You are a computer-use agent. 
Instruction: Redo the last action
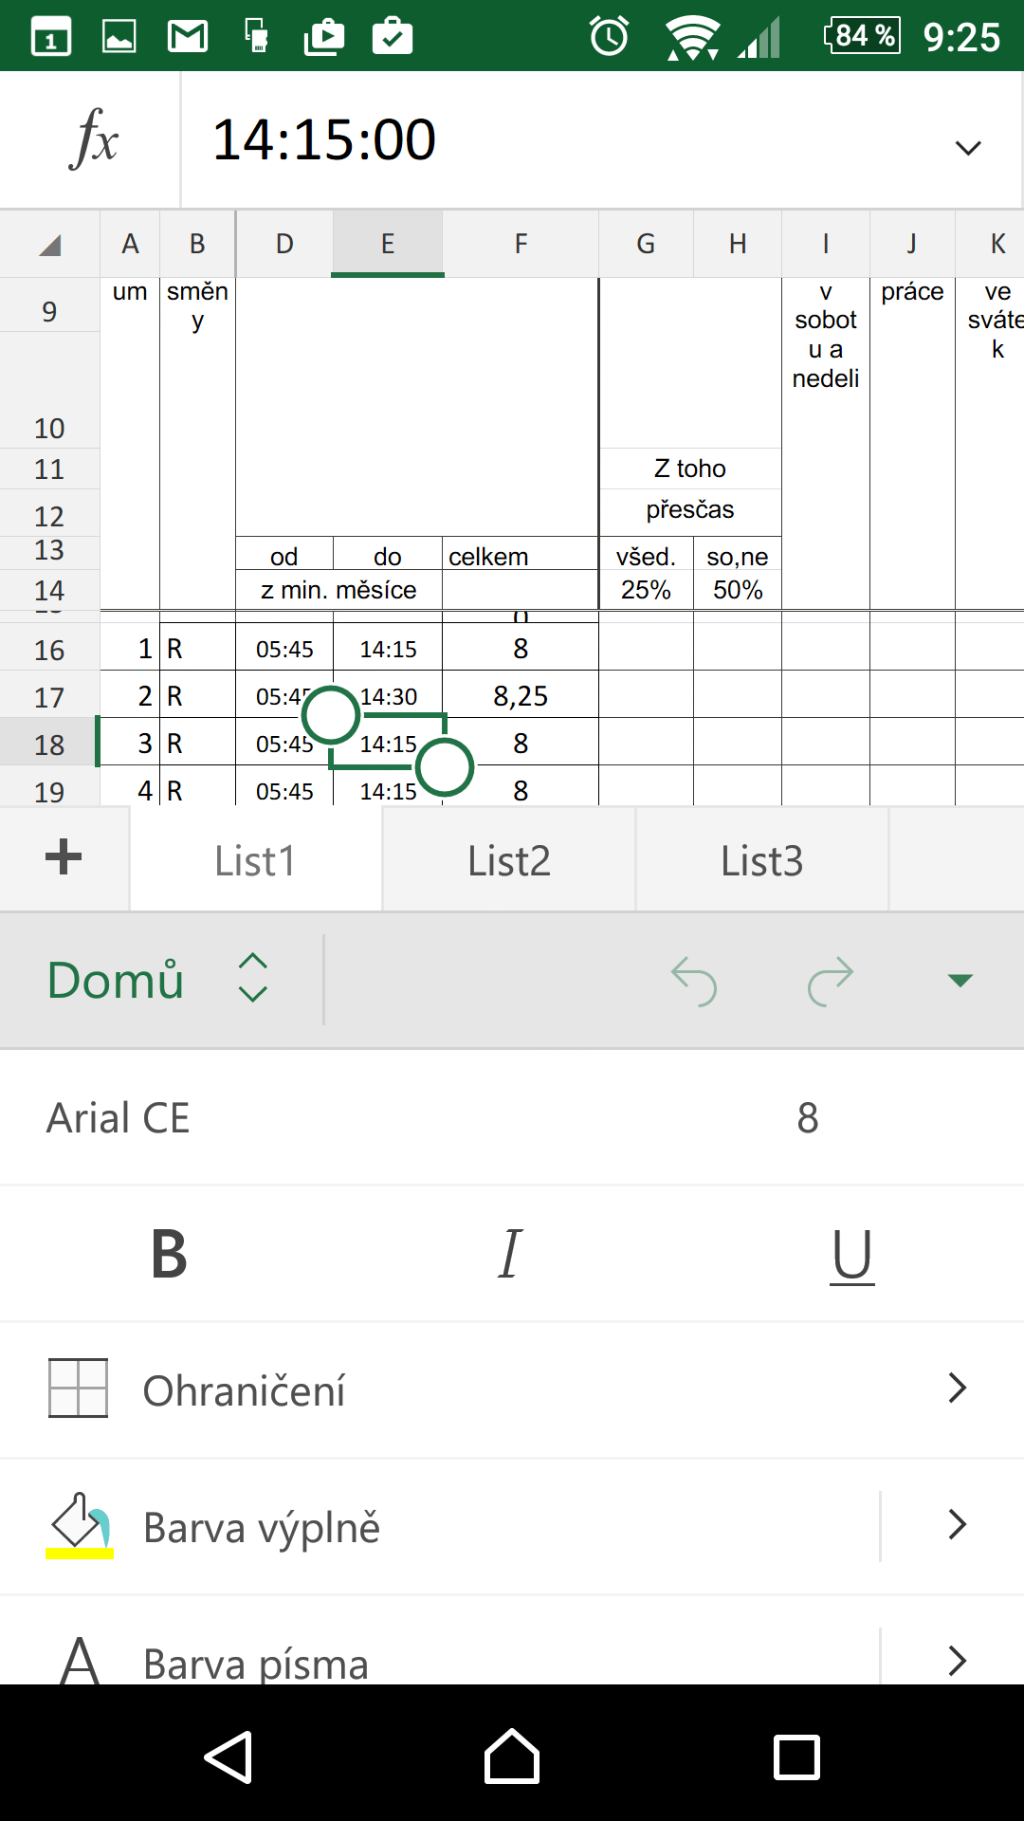[831, 981]
